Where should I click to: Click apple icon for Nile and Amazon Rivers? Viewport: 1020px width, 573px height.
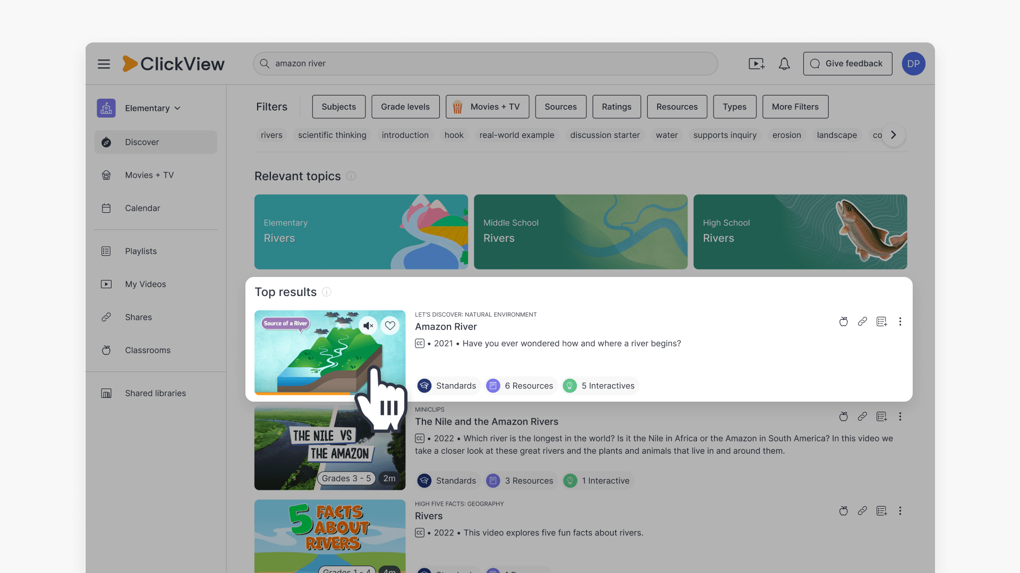(x=843, y=416)
